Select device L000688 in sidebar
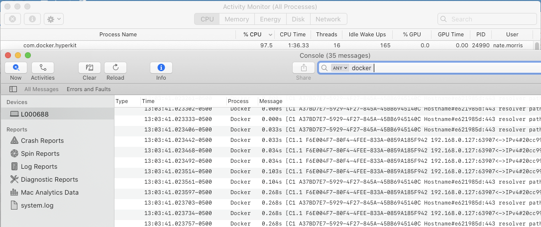This screenshot has width=541, height=227. pyautogui.click(x=57, y=114)
